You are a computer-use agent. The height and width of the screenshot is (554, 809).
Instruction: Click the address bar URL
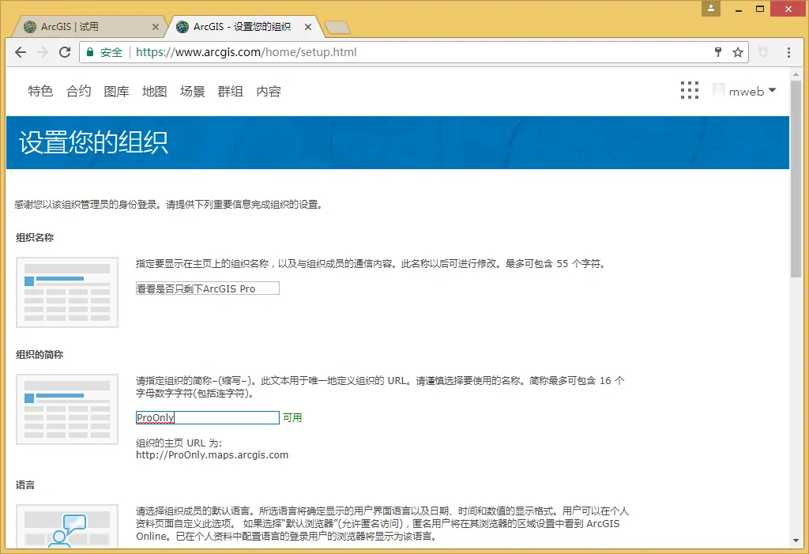coord(246,52)
